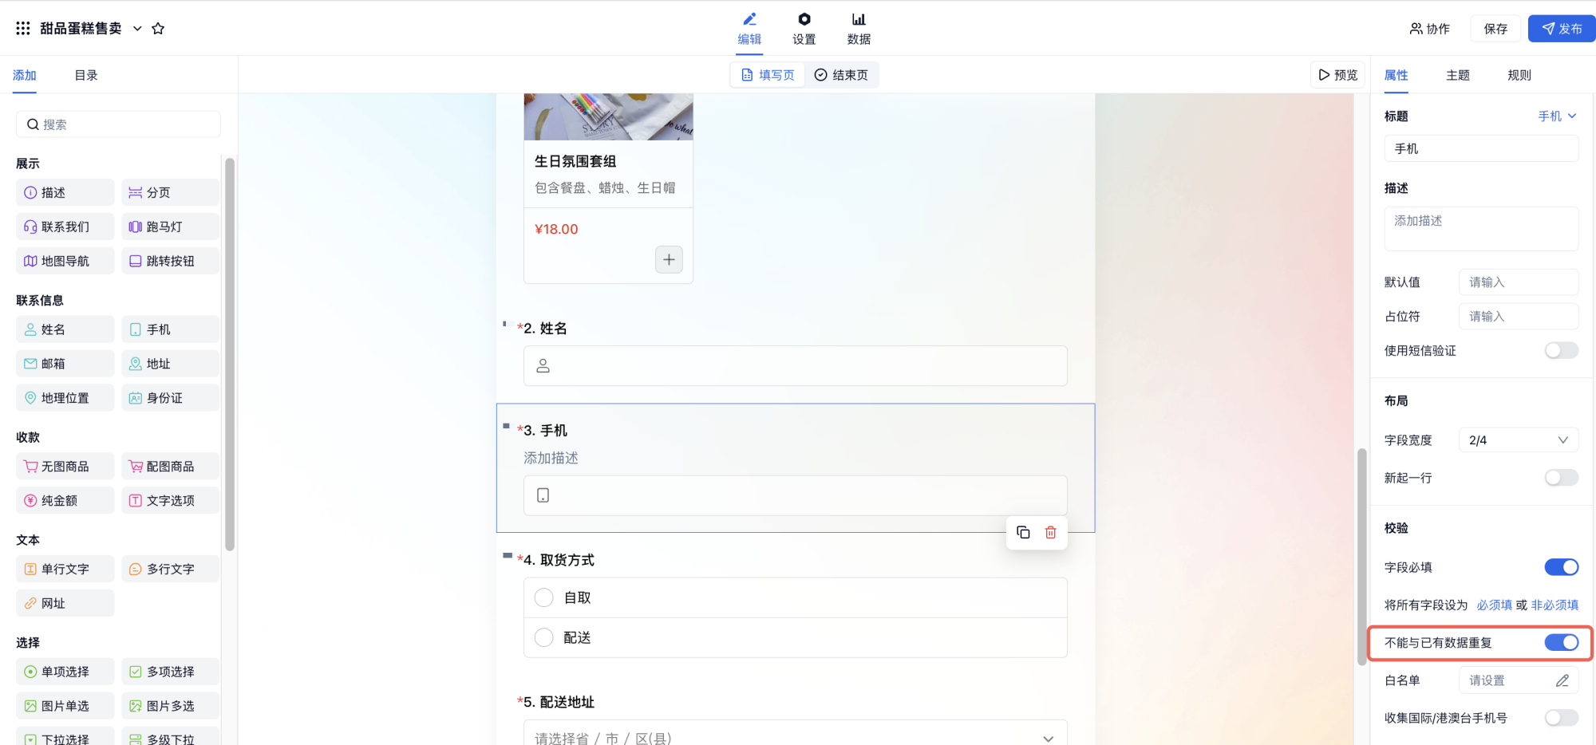Delete the selected 手机 field
Image resolution: width=1596 pixels, height=745 pixels.
(1051, 532)
